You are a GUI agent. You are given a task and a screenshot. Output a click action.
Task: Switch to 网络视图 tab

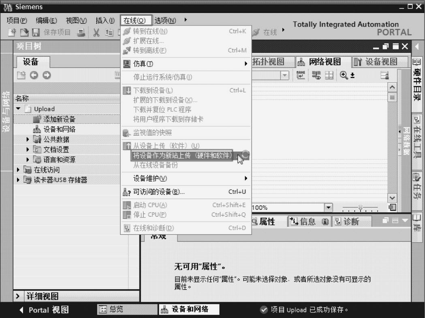coord(323,62)
